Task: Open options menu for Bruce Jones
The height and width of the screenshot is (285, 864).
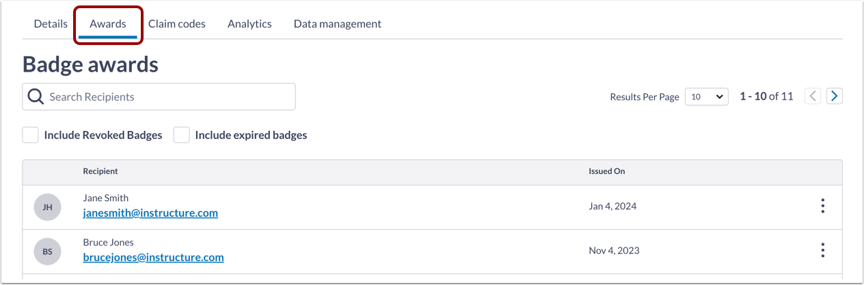Action: coord(822,250)
